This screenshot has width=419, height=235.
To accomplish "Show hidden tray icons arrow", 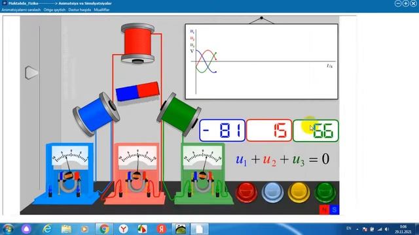I will [x=357, y=229].
